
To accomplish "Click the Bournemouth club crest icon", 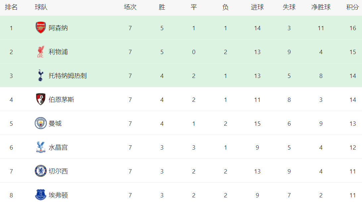I will [40, 100].
